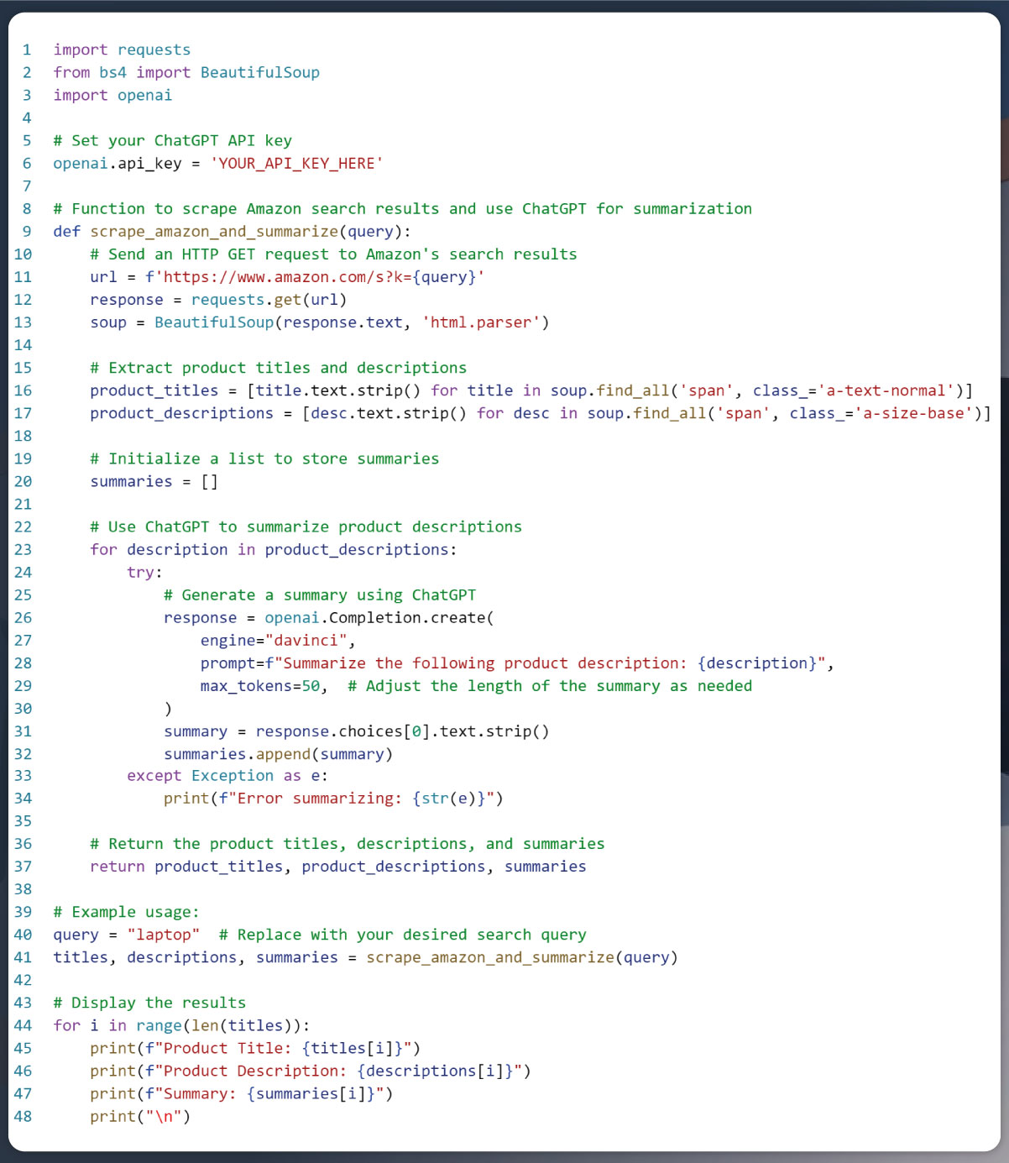Viewport: 1009px width, 1163px height.
Task: Click 'import requests' on line 1
Action: tap(122, 50)
